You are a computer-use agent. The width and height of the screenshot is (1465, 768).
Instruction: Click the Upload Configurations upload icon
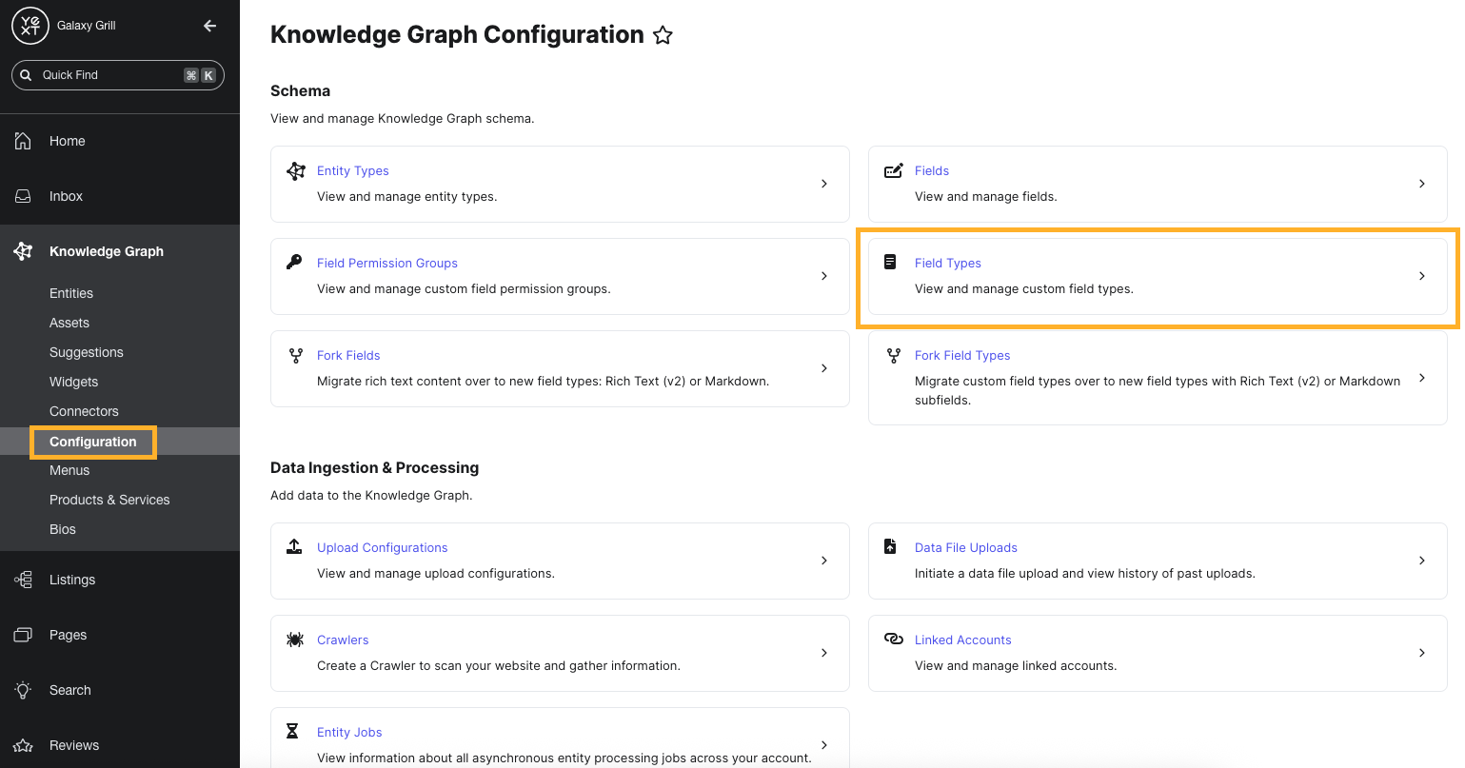tap(295, 547)
